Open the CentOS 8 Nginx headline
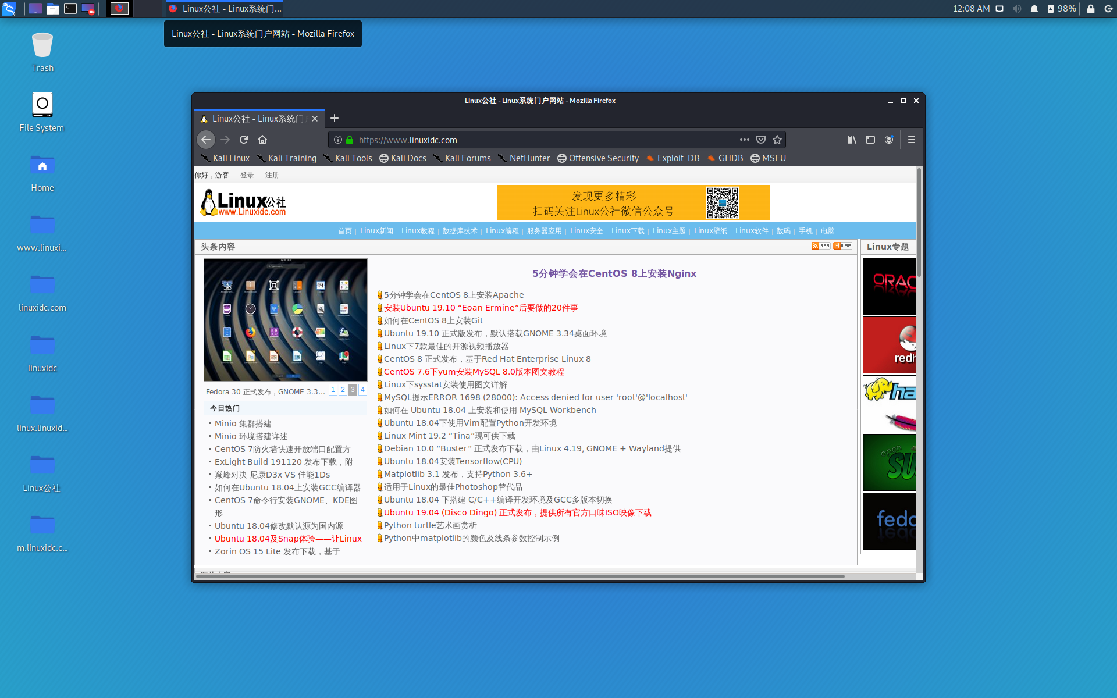 pyautogui.click(x=614, y=273)
